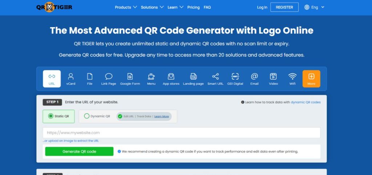The width and height of the screenshot is (372, 175).
Task: Choose the Menu QR code icon
Action: tap(151, 79)
